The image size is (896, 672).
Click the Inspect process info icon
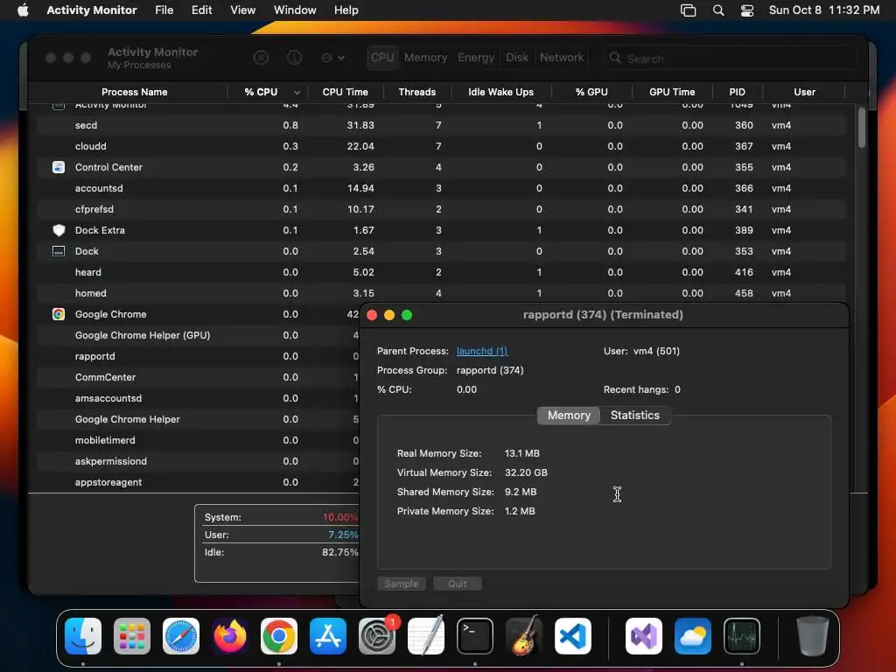(294, 58)
